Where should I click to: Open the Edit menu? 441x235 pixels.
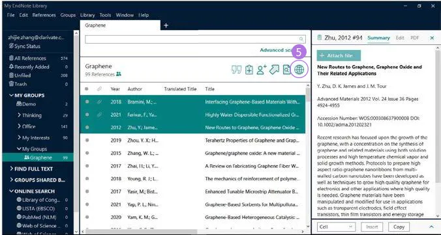[x=23, y=15]
